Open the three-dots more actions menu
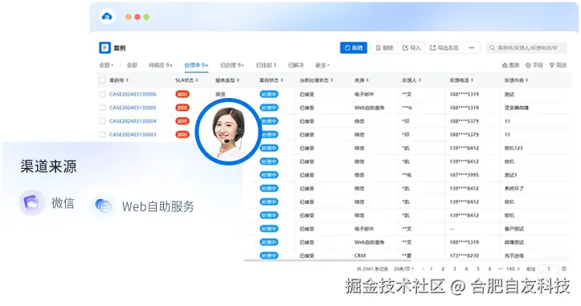 point(472,48)
